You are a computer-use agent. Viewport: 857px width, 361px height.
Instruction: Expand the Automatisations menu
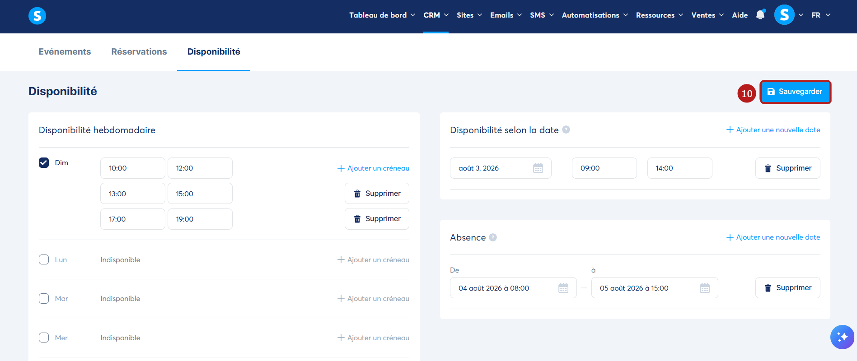coord(595,15)
